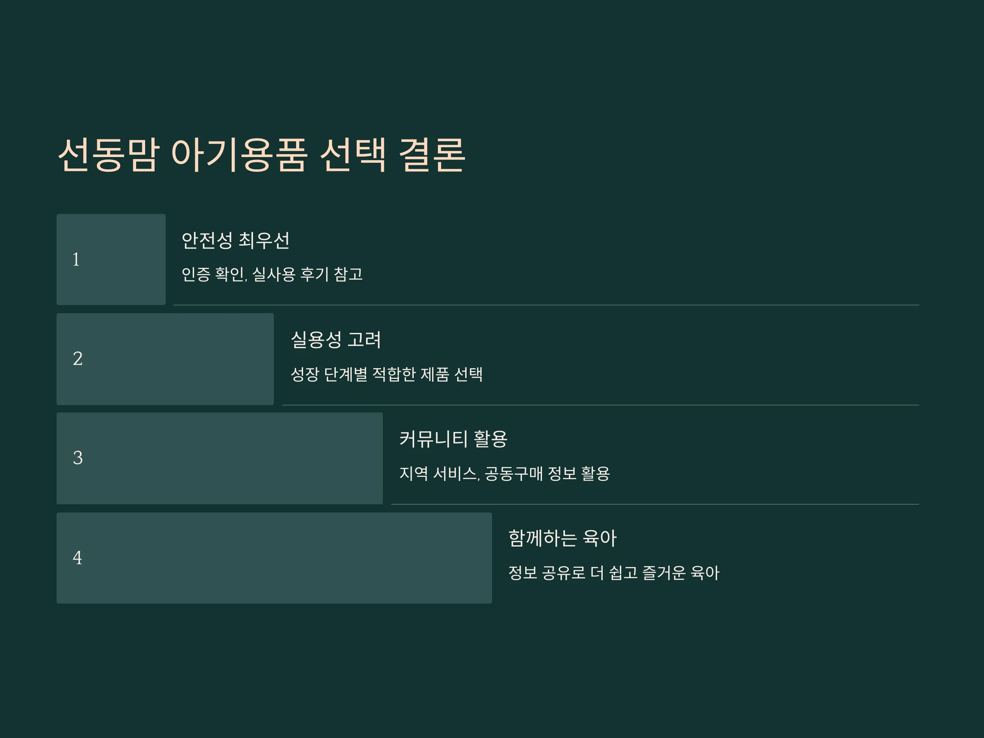
Task: Click the divider line below 실용성 고려 section
Action: (x=601, y=405)
